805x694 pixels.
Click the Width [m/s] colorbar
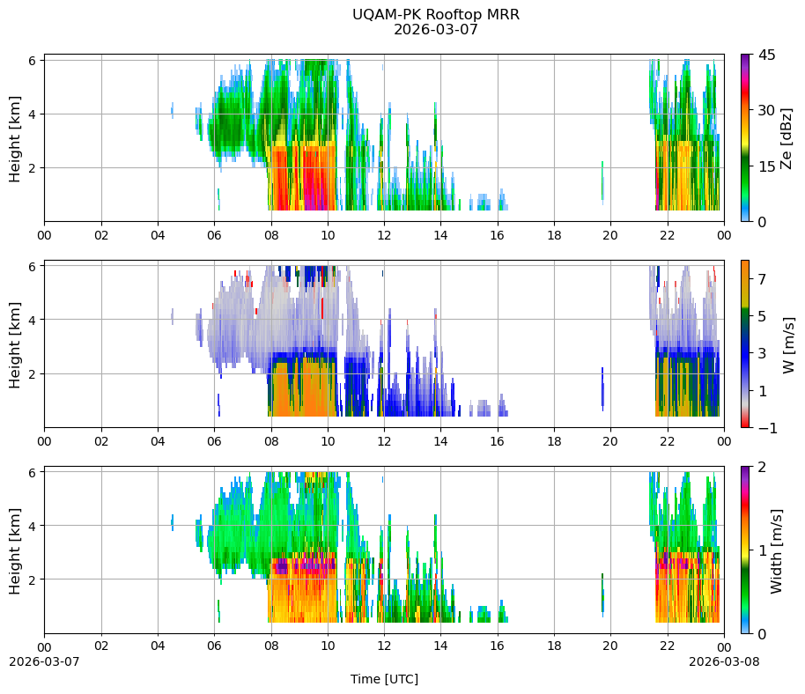[x=745, y=550]
